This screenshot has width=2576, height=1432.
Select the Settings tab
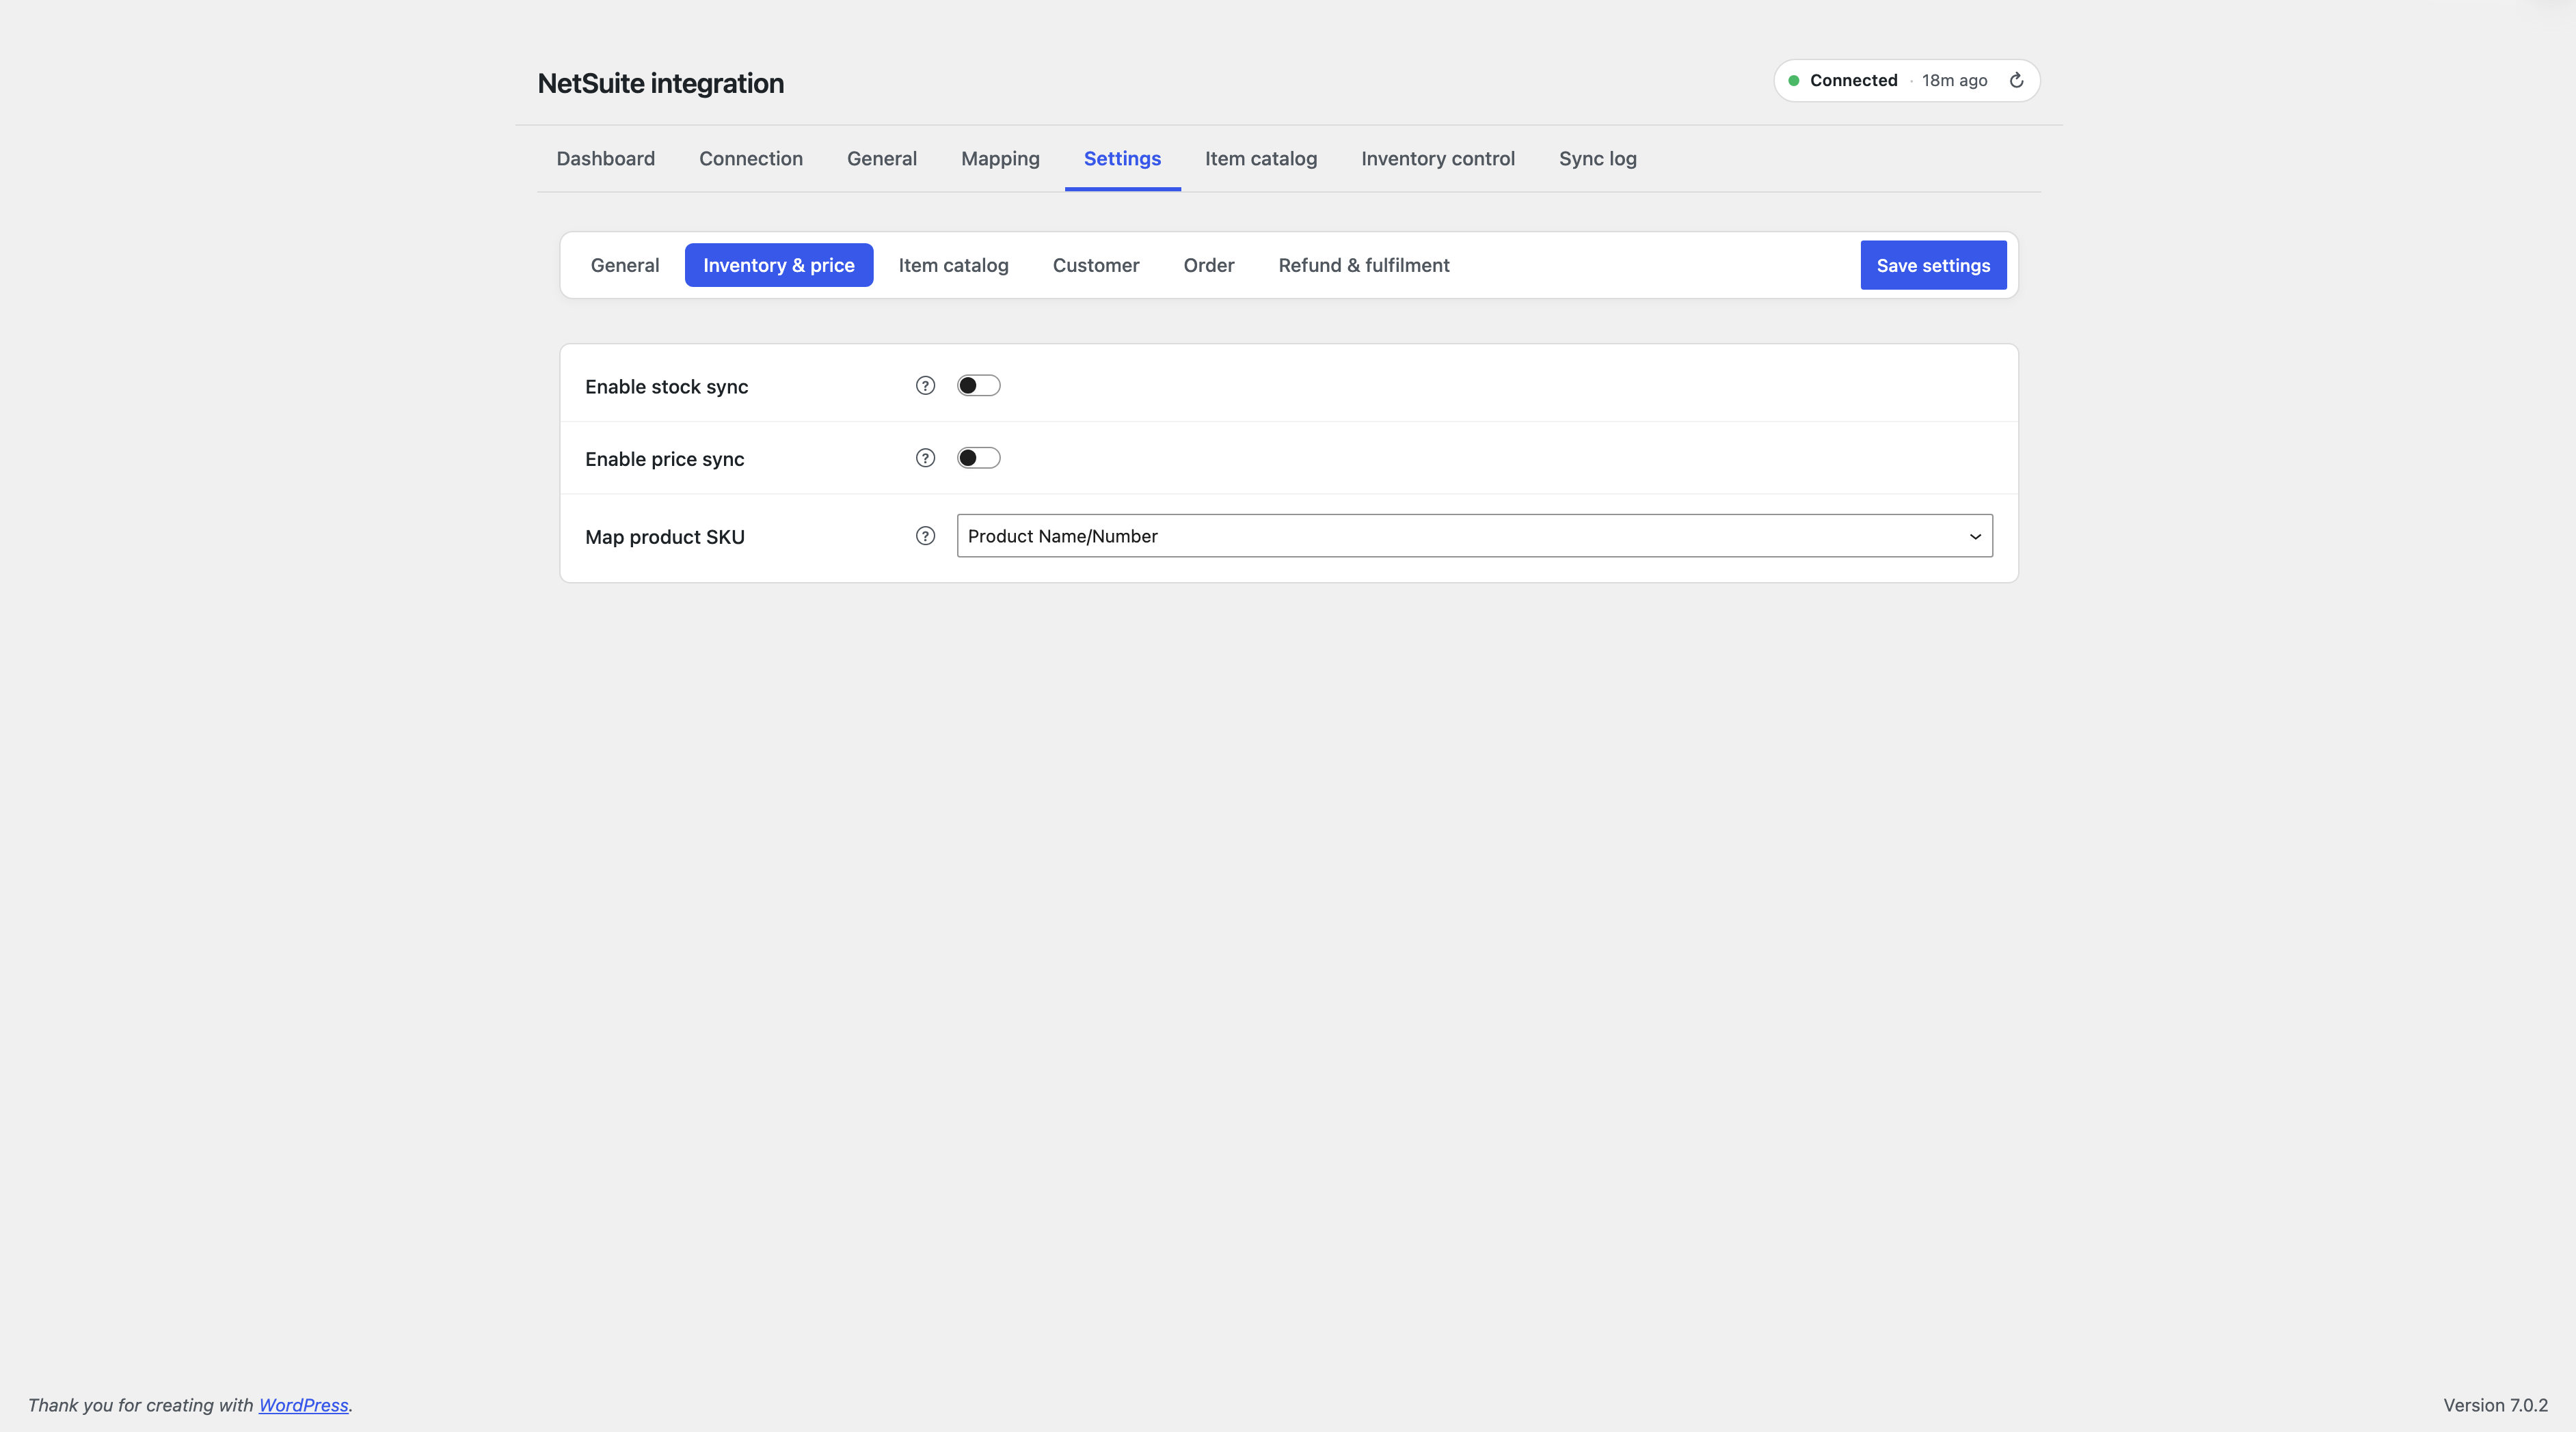(1122, 159)
